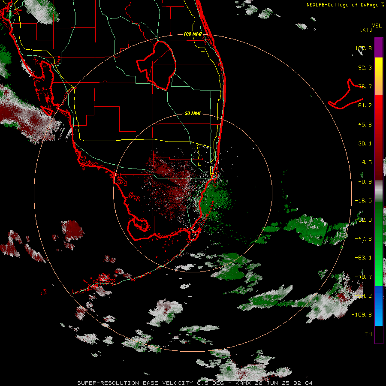Image resolution: width=386 pixels, height=386 pixels.
Task: Click the -0.9 velocity scale value
Action: (365, 182)
